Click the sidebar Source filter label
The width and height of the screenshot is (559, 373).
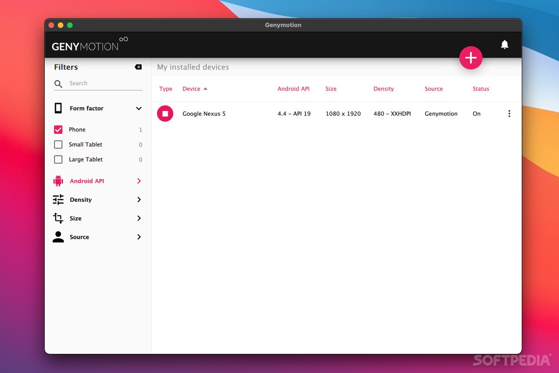79,237
